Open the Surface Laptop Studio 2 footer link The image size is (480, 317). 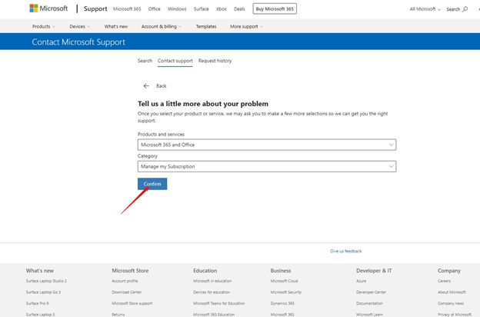coord(46,281)
